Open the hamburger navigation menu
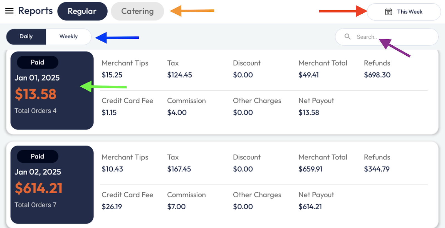The width and height of the screenshot is (445, 228). click(9, 11)
